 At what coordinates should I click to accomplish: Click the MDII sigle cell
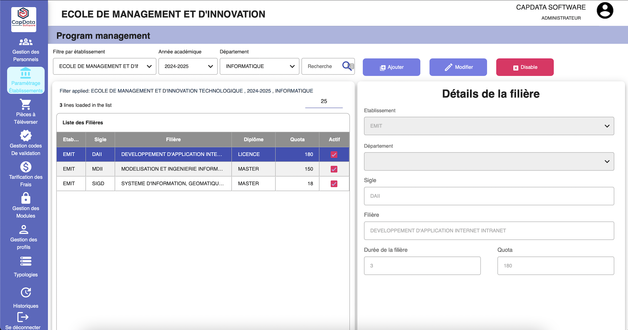click(x=100, y=169)
